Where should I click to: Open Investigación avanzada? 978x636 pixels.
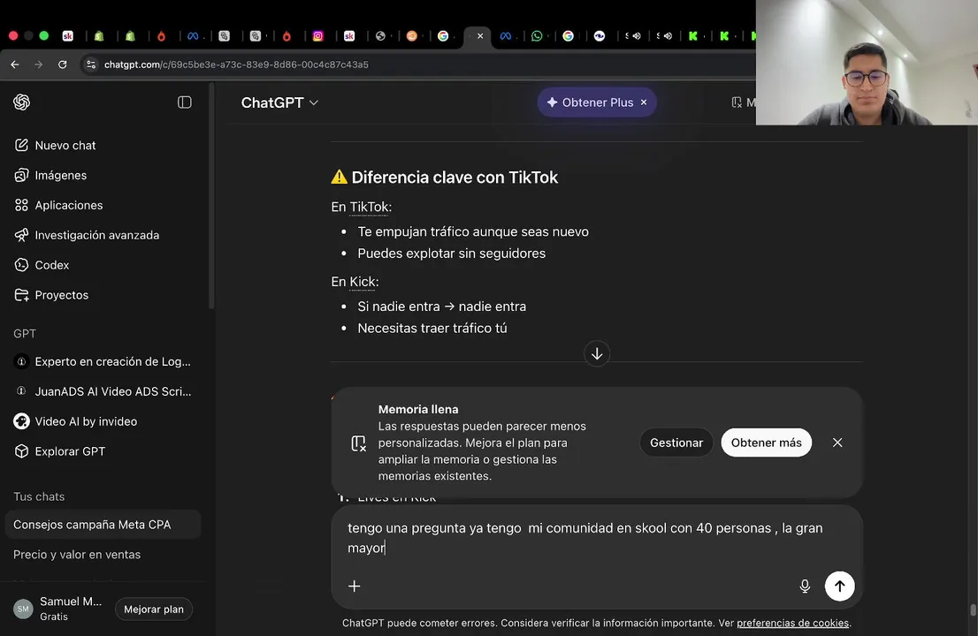[x=103, y=235]
